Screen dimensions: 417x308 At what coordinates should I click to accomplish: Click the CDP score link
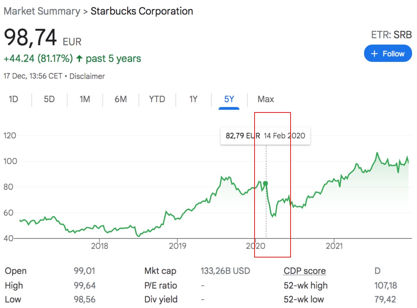point(304,271)
